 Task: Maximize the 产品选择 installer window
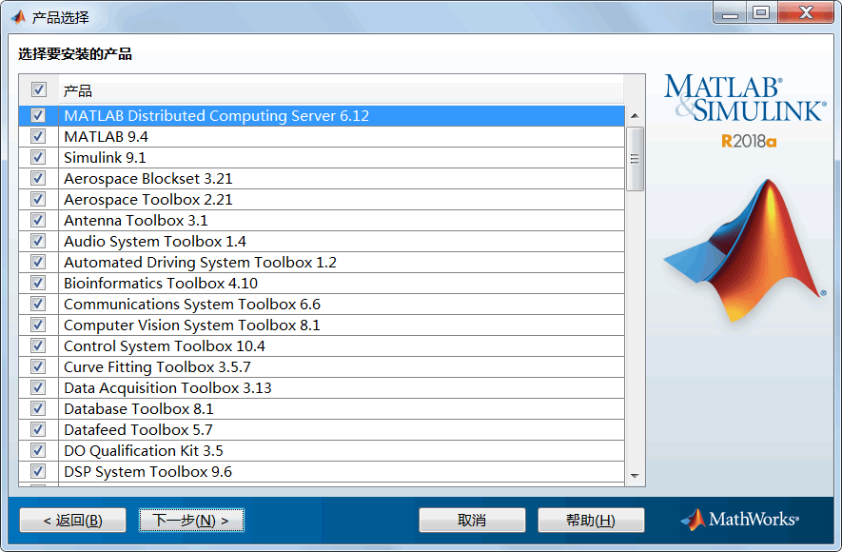[x=761, y=13]
